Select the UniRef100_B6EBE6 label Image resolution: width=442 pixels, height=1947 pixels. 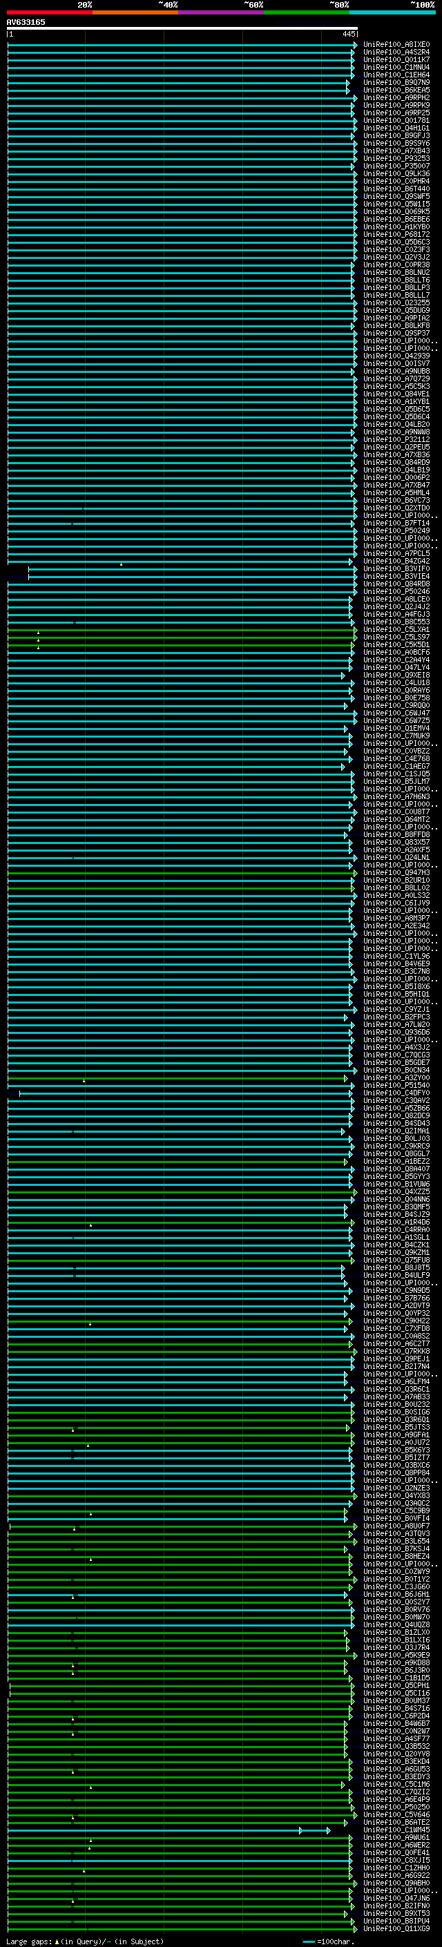(396, 219)
